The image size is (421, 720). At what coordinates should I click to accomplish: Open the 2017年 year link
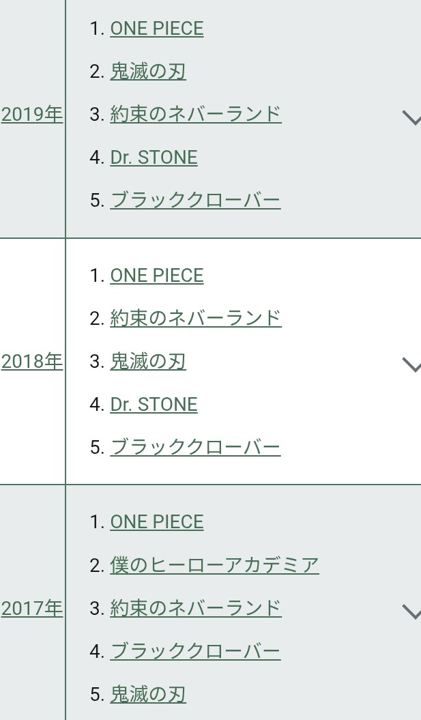(x=31, y=609)
